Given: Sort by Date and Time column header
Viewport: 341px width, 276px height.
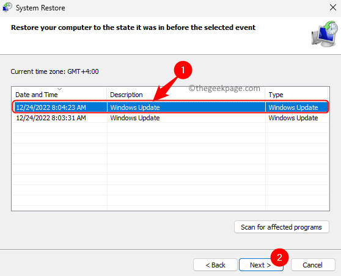Looking at the screenshot, I should point(59,94).
